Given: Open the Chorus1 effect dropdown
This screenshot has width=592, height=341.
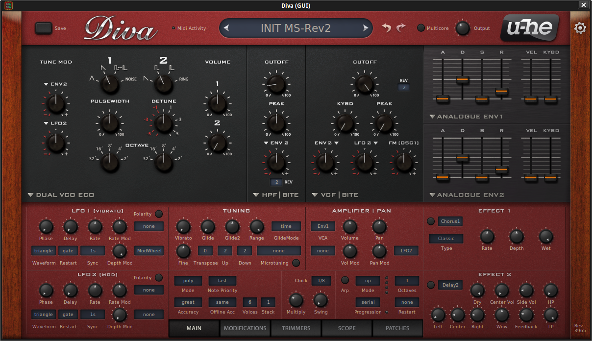Looking at the screenshot, I should (450, 221).
